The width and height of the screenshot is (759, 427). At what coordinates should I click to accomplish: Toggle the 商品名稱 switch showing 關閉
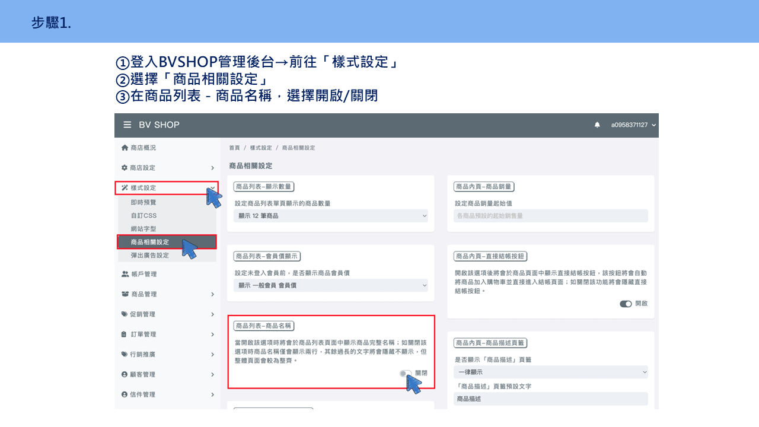tap(406, 374)
